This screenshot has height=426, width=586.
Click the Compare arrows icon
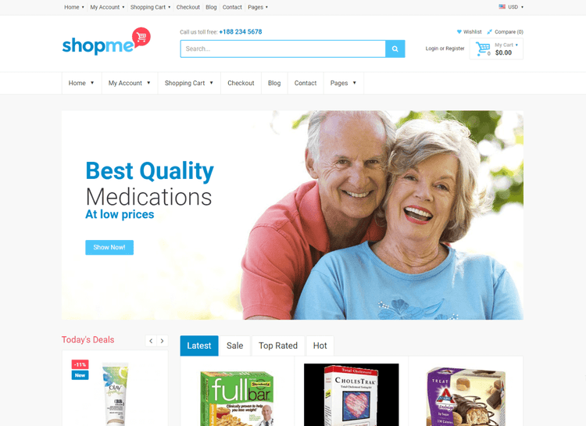pos(490,32)
